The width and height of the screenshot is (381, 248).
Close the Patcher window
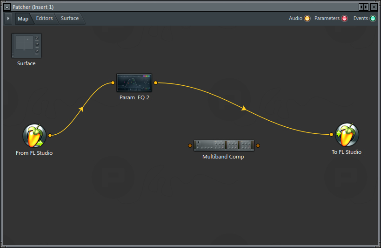[374, 7]
